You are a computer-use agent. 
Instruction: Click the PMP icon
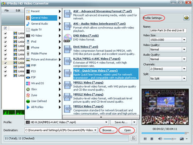click(x=28, y=65)
